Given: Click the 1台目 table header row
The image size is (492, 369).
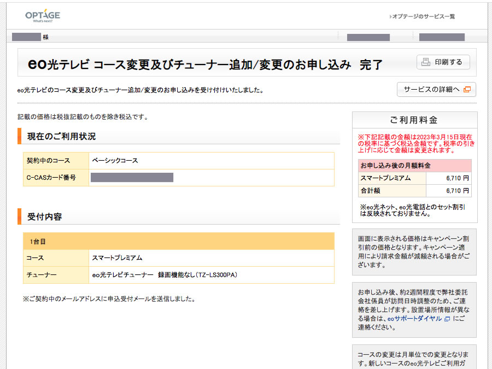Looking at the screenshot, I should pos(179,241).
